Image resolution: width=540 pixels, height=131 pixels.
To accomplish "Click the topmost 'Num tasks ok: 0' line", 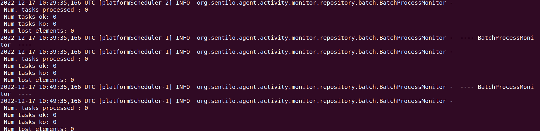I will tap(30, 17).
